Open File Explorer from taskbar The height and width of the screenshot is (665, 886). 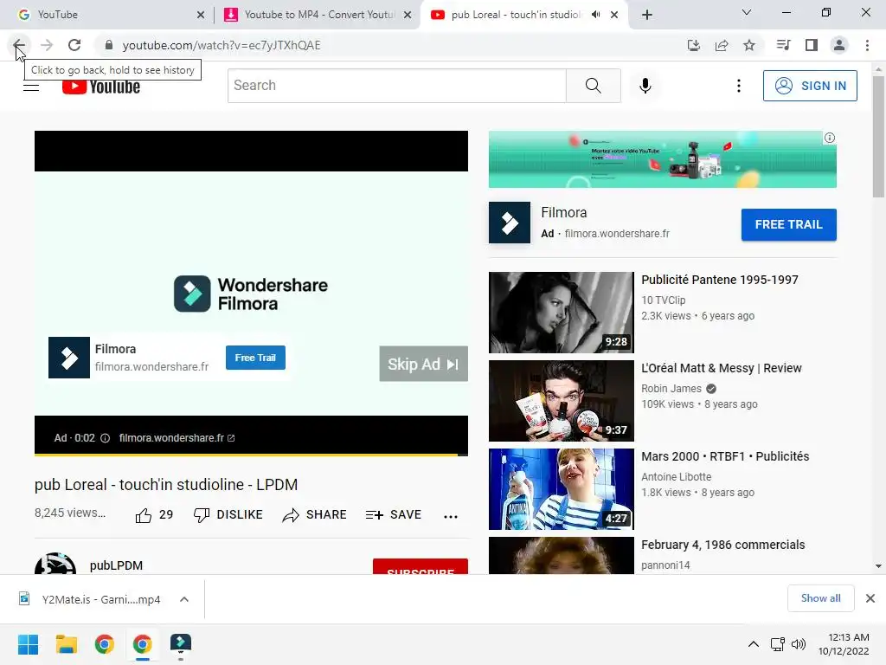(66, 644)
